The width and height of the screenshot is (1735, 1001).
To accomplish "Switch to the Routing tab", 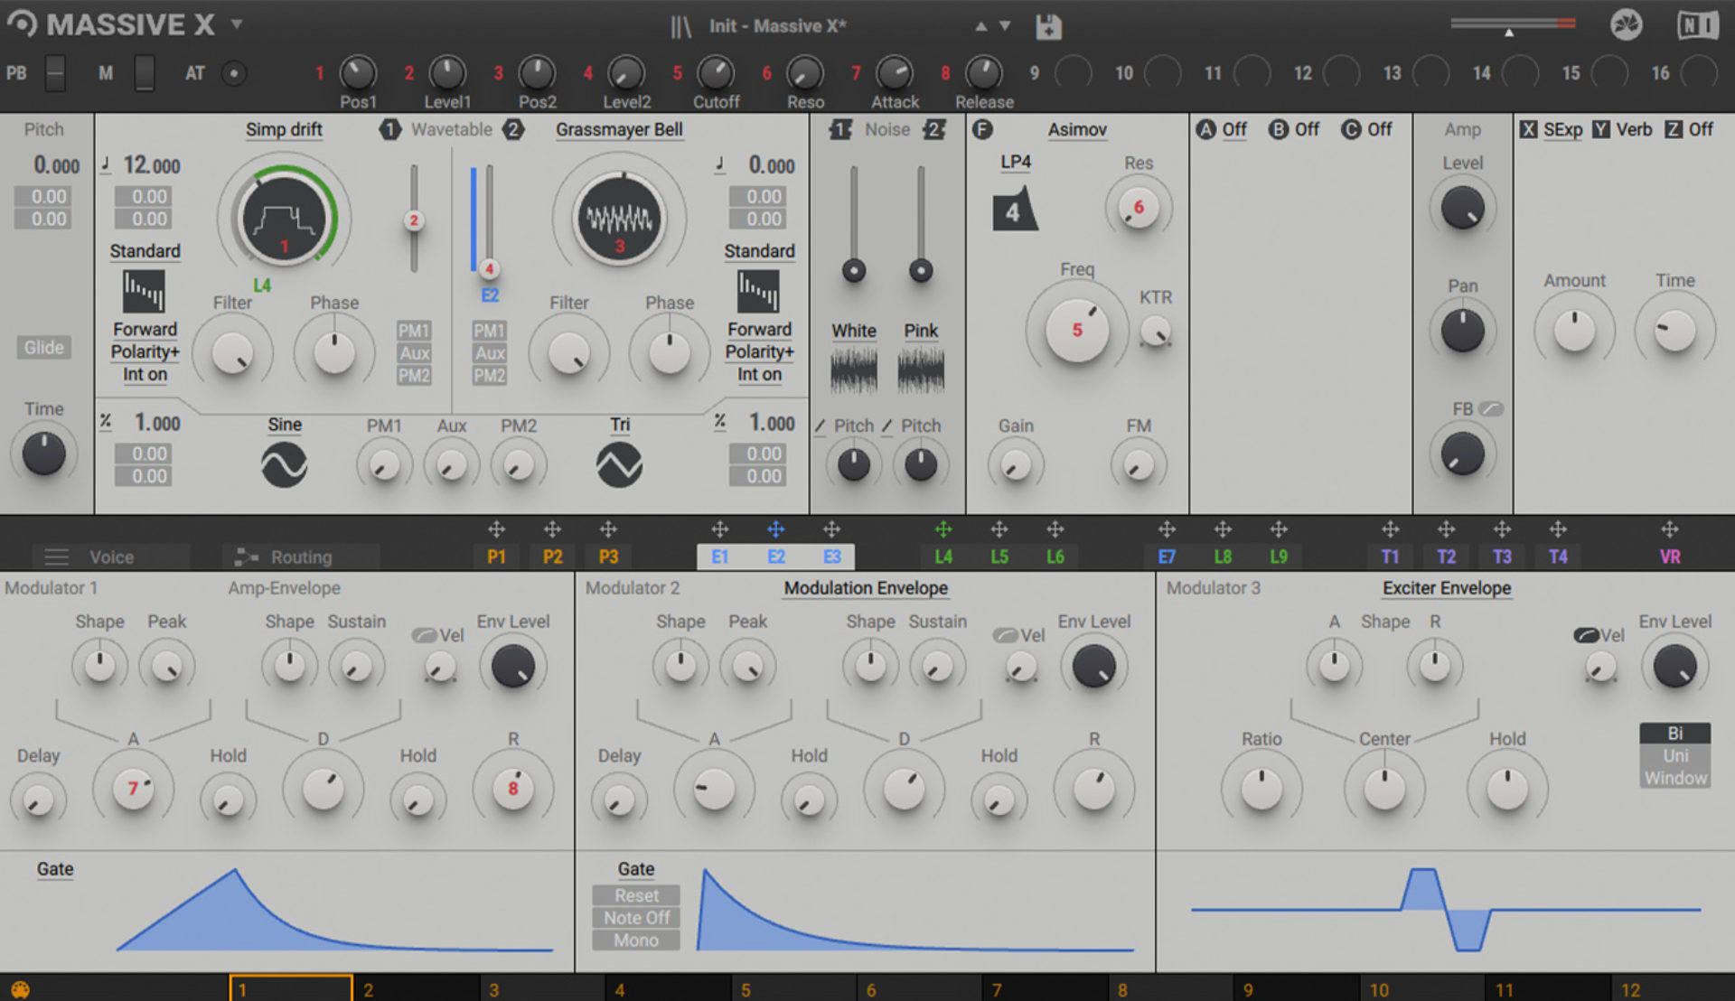I will (x=299, y=557).
